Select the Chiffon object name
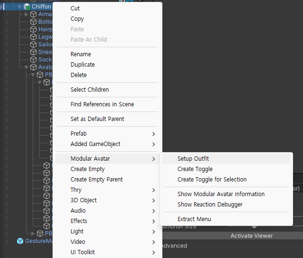This screenshot has width=303, height=258. (41, 7)
